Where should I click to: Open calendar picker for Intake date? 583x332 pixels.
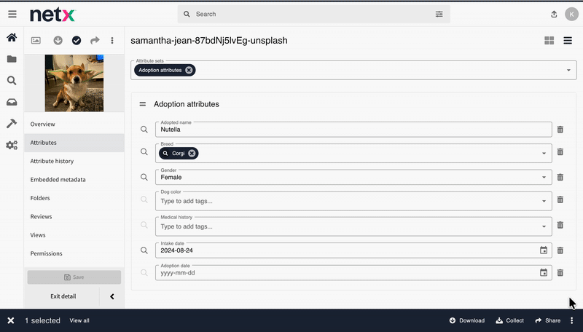[x=543, y=250]
